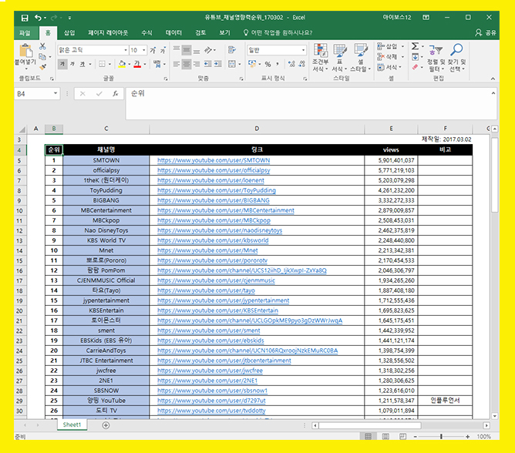Click the Insert Function fx icon
Image resolution: width=515 pixels, height=453 pixels.
coord(116,94)
